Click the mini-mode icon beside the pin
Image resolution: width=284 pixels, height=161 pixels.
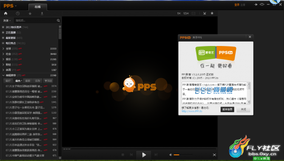(262, 4)
